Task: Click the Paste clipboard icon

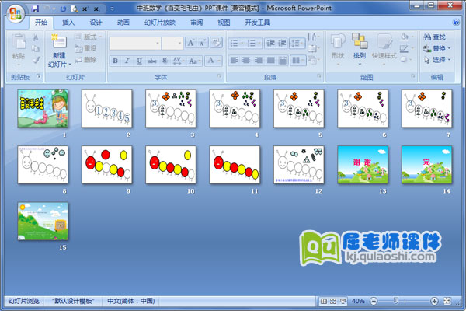Action: [19, 42]
